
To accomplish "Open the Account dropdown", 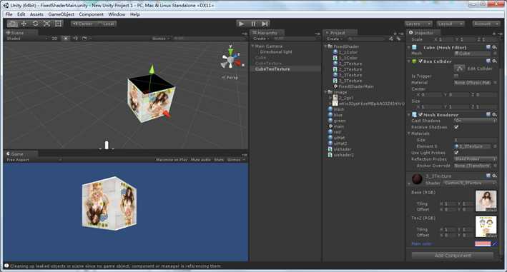I will coord(486,24).
